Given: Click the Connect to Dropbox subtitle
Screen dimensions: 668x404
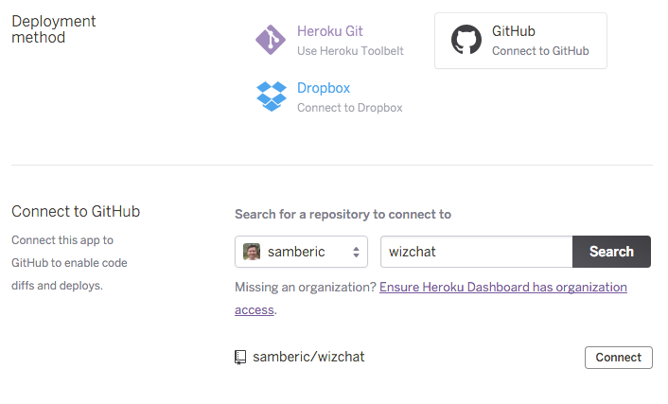Looking at the screenshot, I should point(349,108).
